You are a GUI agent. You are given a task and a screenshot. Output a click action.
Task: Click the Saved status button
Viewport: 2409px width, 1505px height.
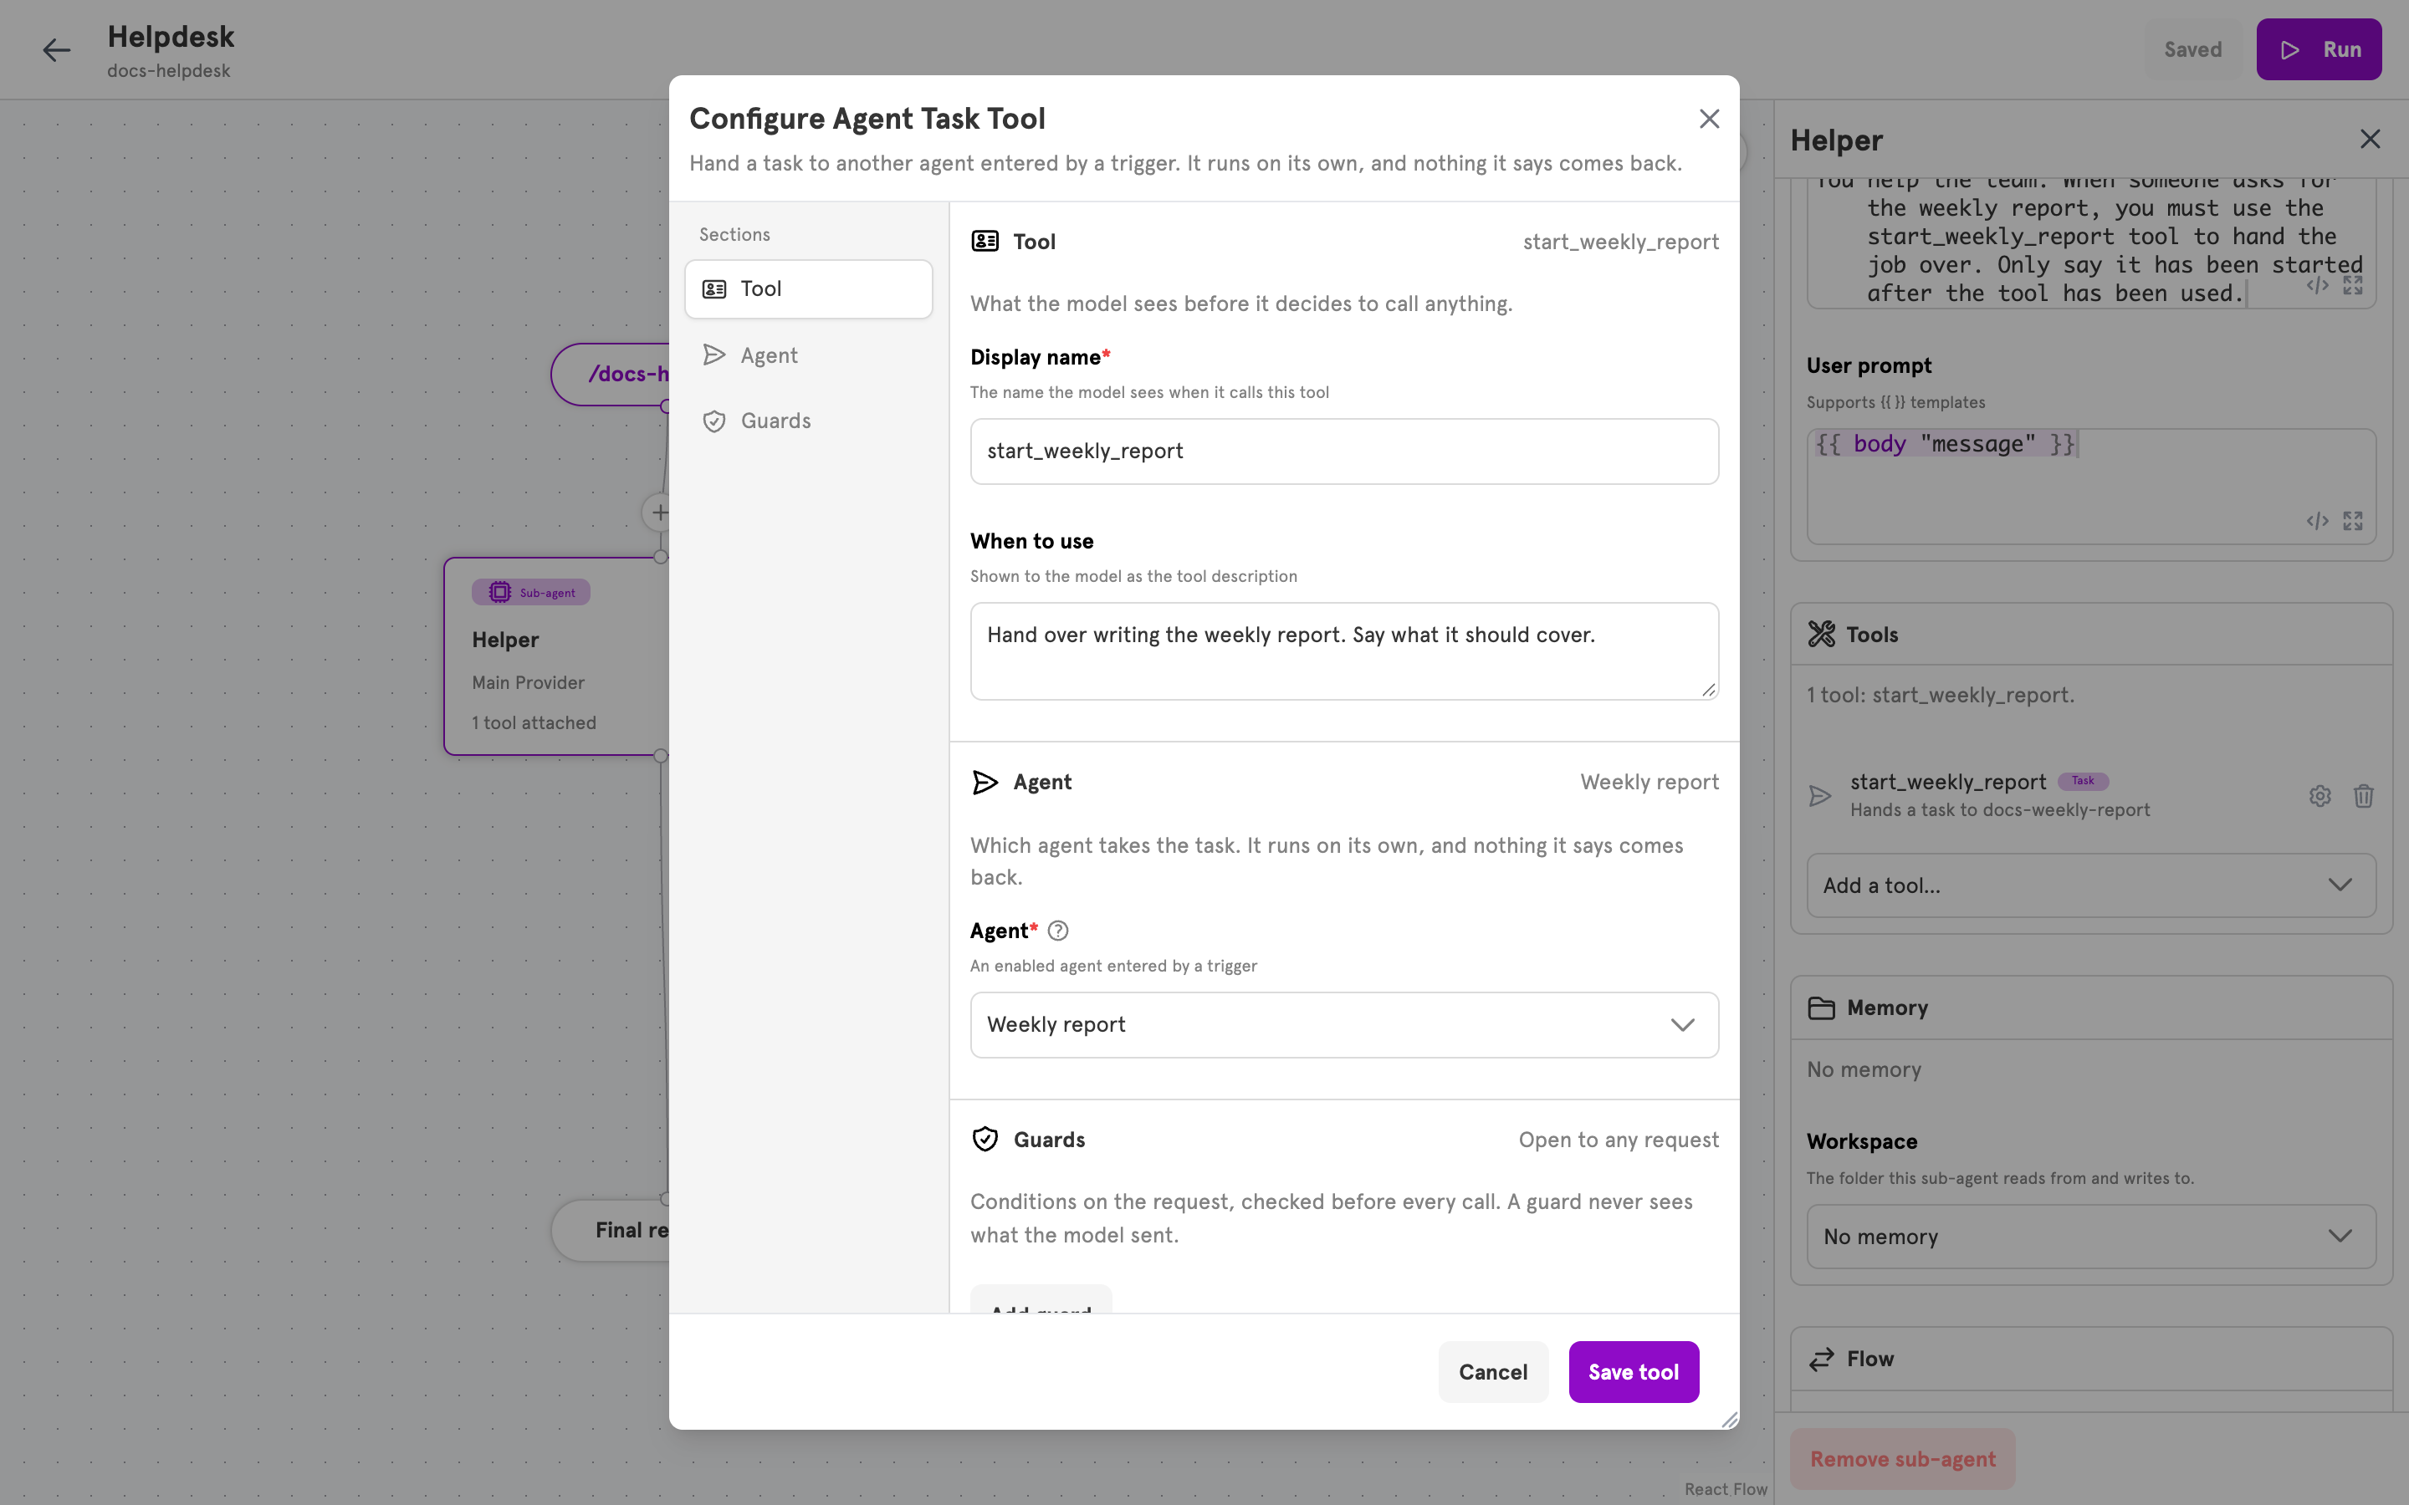pyautogui.click(x=2192, y=50)
